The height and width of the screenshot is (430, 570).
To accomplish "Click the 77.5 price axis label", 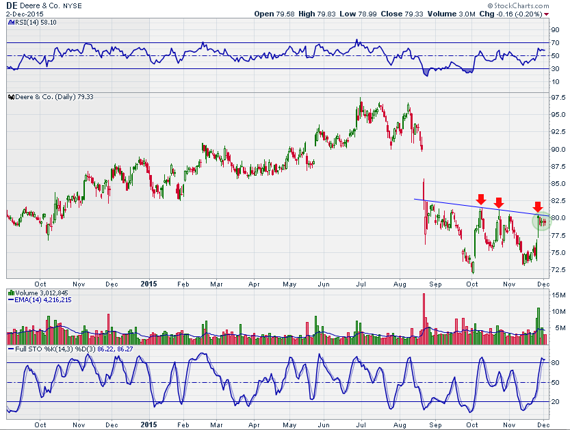I will coord(558,235).
